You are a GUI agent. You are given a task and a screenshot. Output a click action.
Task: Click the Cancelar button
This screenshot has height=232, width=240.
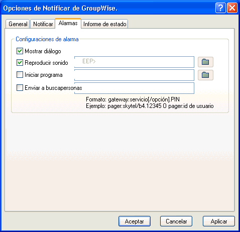tap(176, 221)
